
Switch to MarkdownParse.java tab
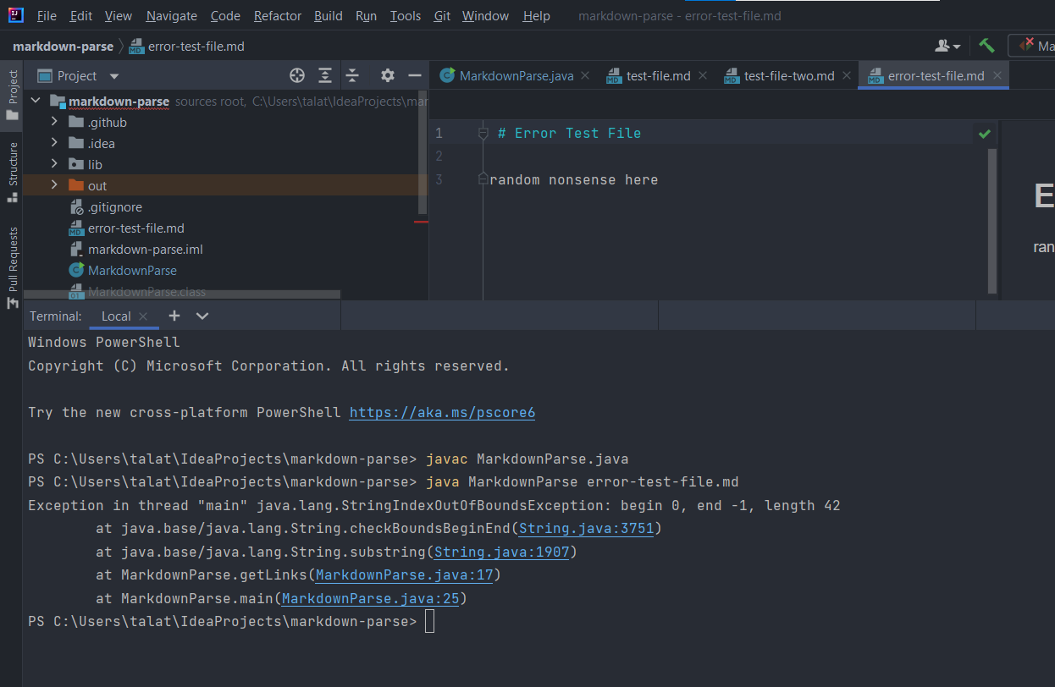(x=516, y=75)
